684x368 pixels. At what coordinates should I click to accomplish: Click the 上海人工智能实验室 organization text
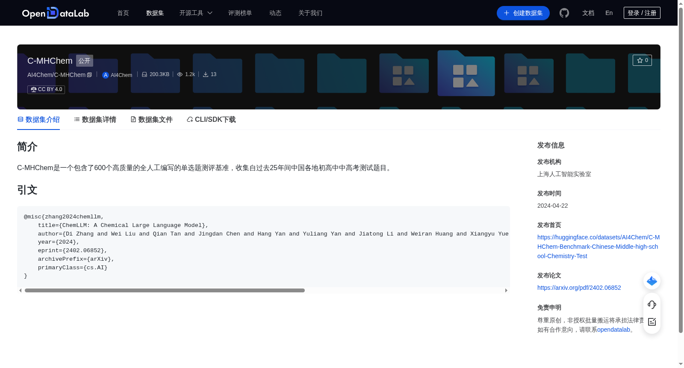(564, 174)
